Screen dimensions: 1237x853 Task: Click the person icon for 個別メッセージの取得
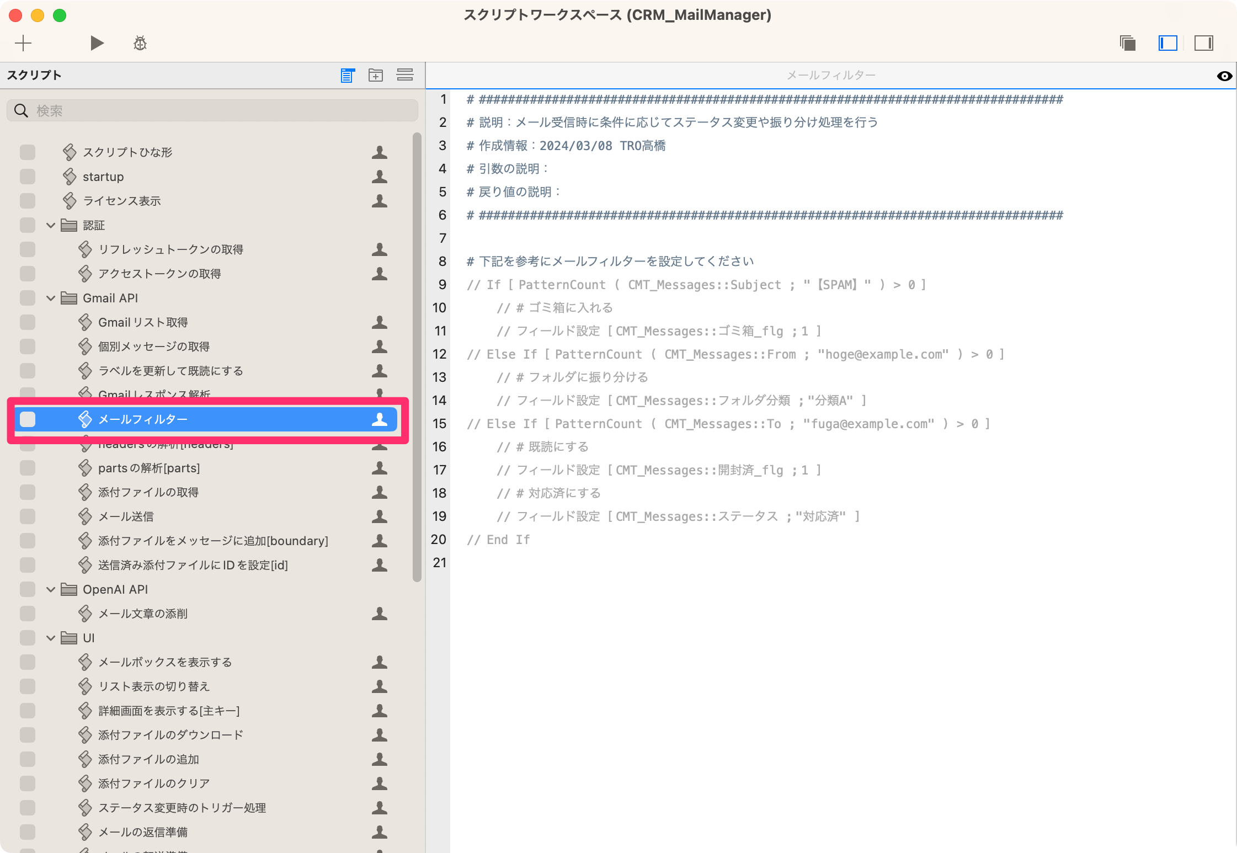pos(380,346)
